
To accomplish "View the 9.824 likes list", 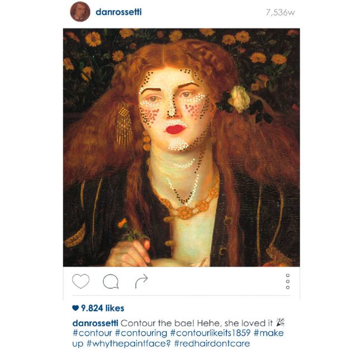I will coord(103,308).
